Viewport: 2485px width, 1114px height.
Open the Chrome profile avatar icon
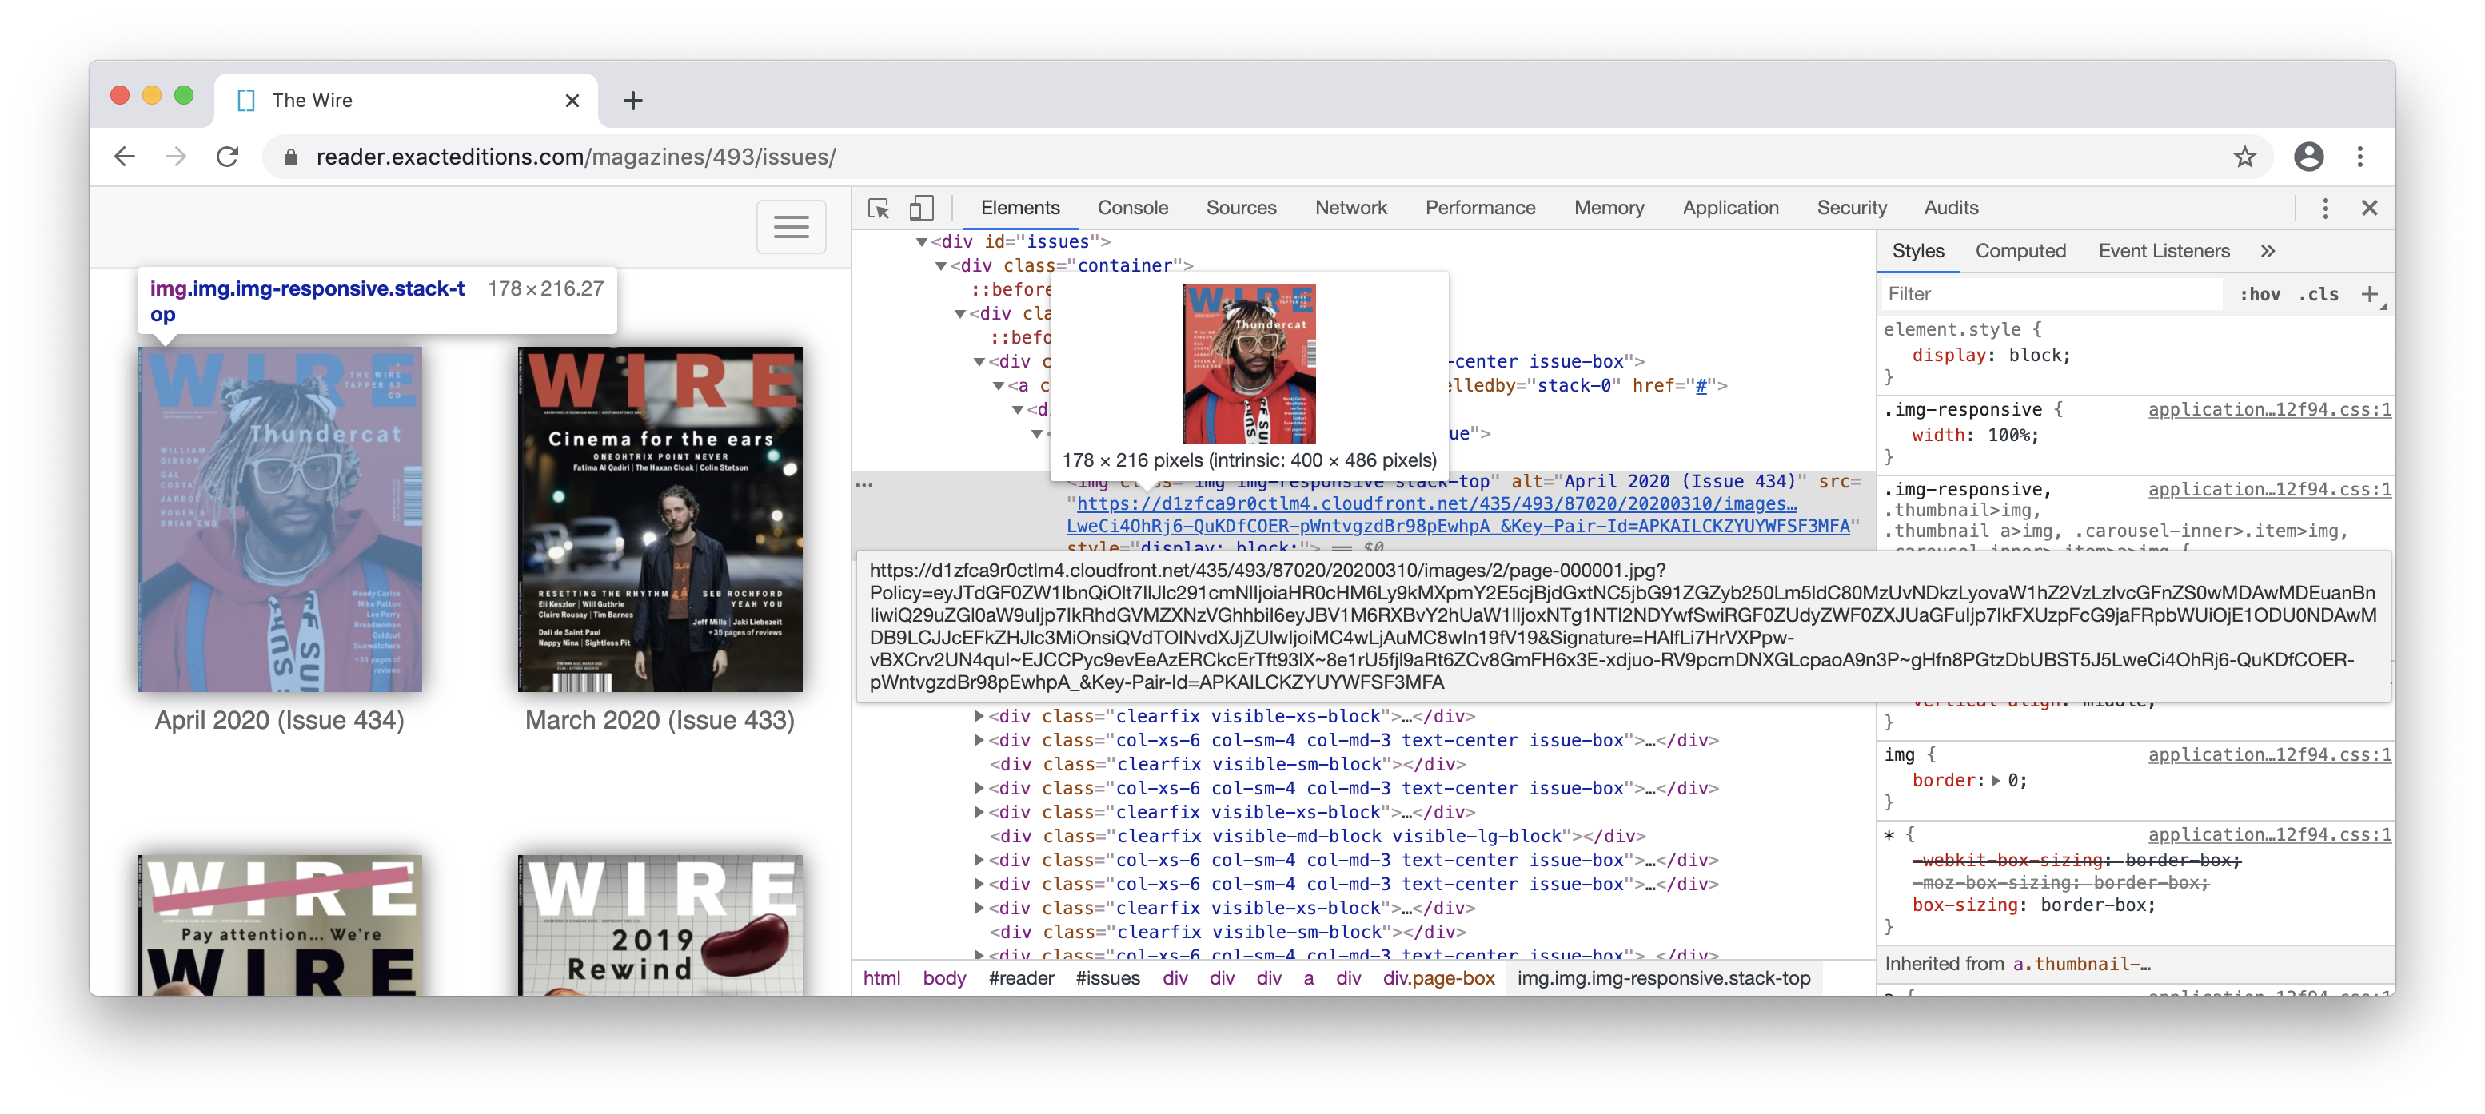(2307, 157)
